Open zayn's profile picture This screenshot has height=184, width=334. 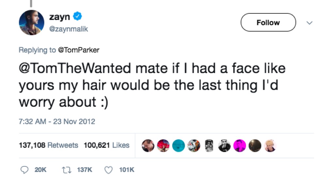[x=31, y=23]
